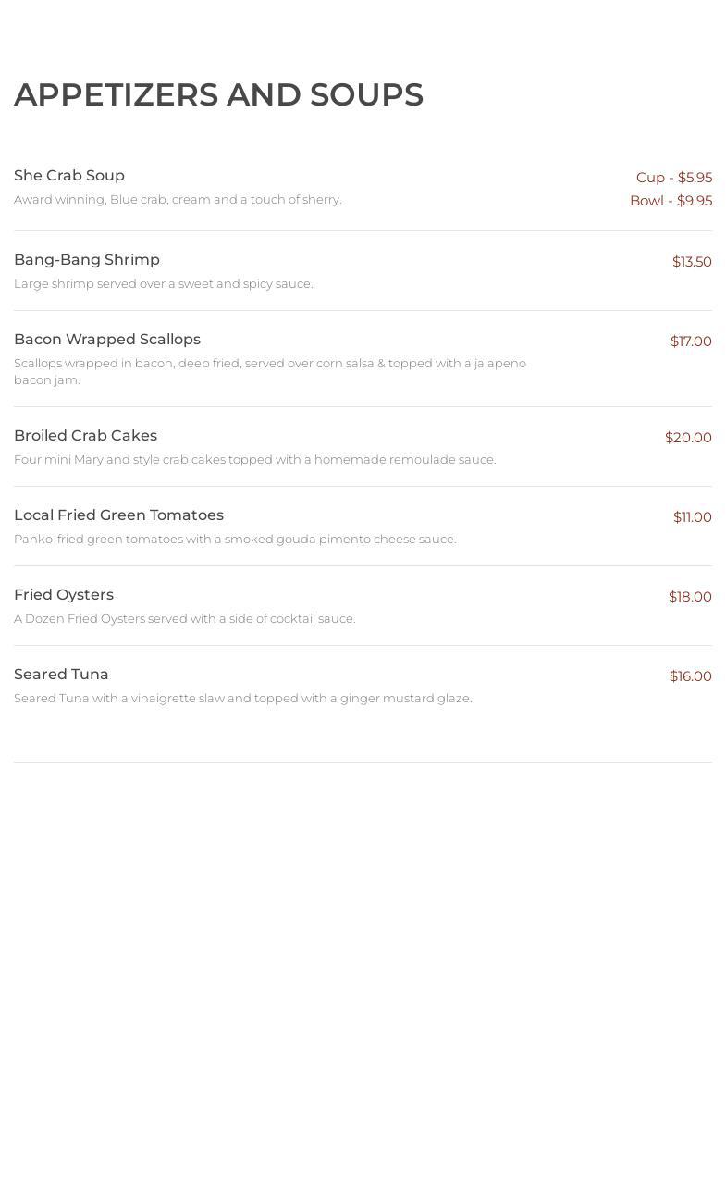This screenshot has width=726, height=1204.
Task: Click the $20.00 crab cakes price
Action: [x=688, y=438]
